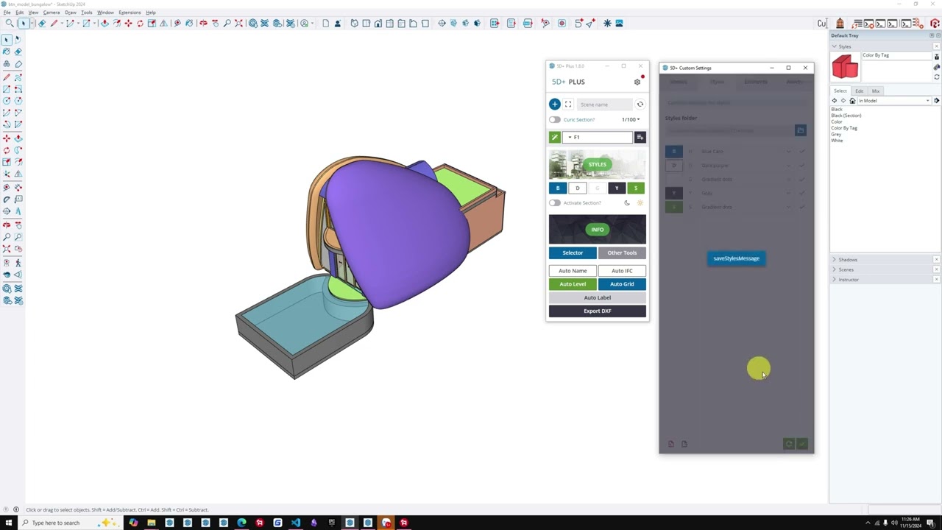Click the add-to-list icon beside F1 dropdown
The image size is (942, 530).
[x=640, y=137]
